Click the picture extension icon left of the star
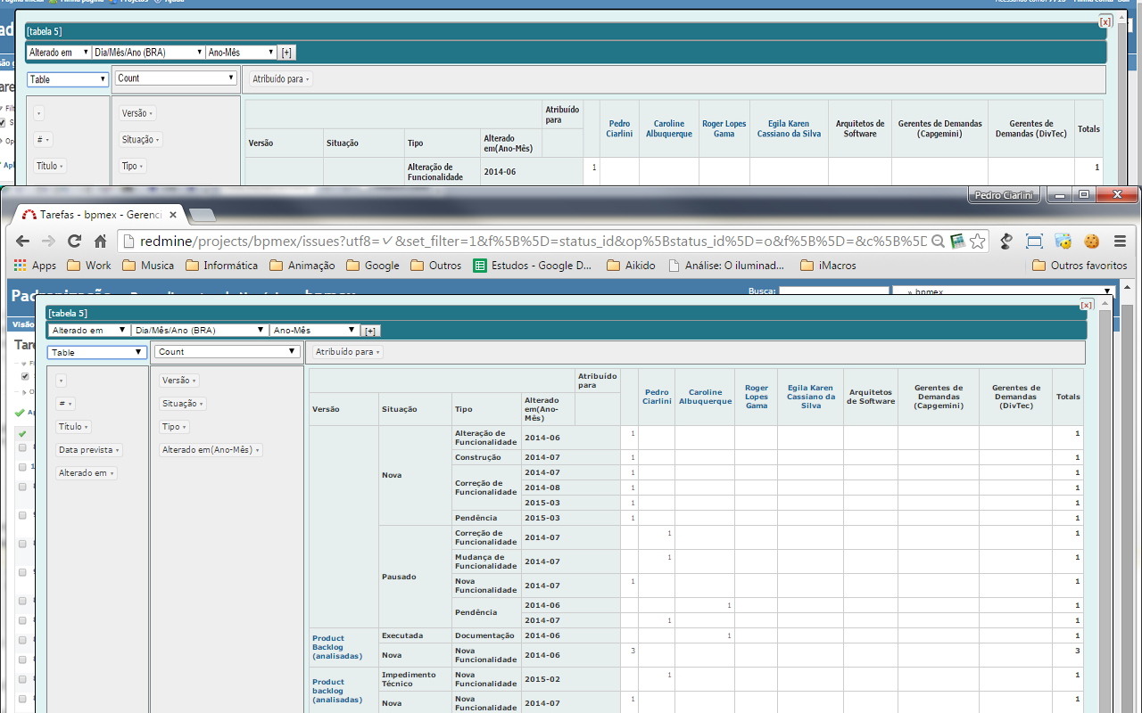This screenshot has width=1142, height=713. click(957, 241)
